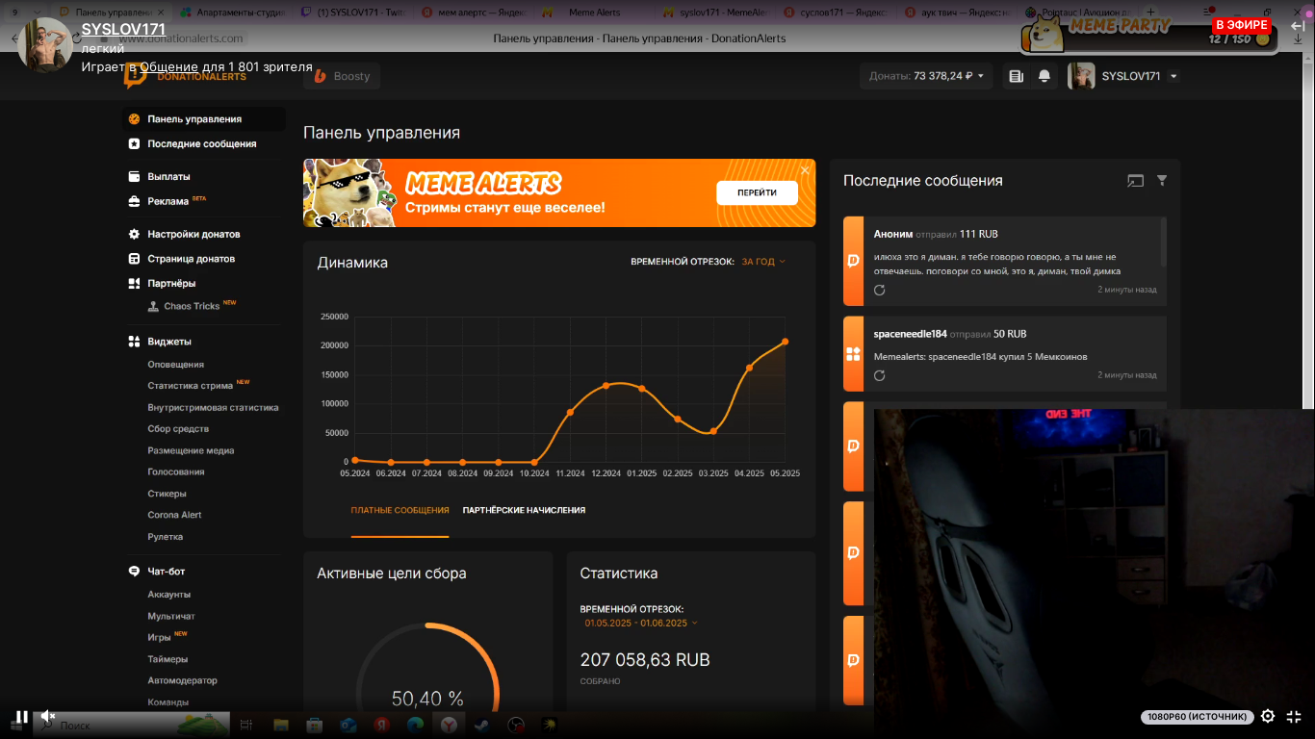
Task: Click the 05.2025 data point on the chart
Action: (x=786, y=342)
